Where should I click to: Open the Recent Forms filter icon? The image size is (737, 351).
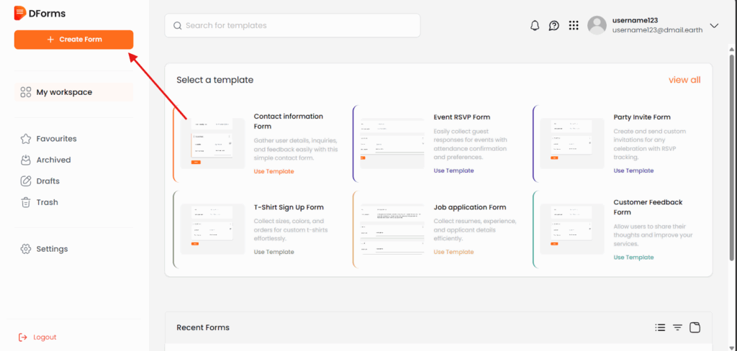tap(677, 328)
